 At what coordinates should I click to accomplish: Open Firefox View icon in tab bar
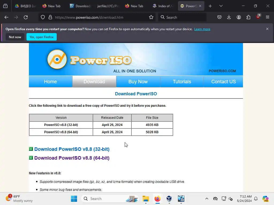point(5,6)
